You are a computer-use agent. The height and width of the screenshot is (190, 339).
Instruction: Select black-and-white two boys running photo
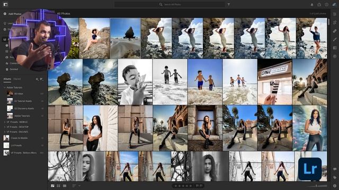[170, 82]
